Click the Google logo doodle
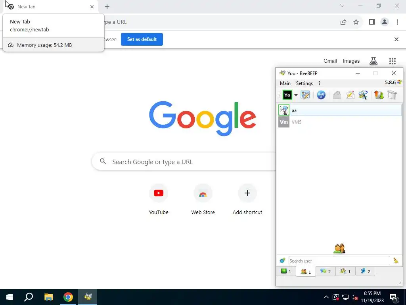Viewport: 406px width, 305px height. point(203,118)
